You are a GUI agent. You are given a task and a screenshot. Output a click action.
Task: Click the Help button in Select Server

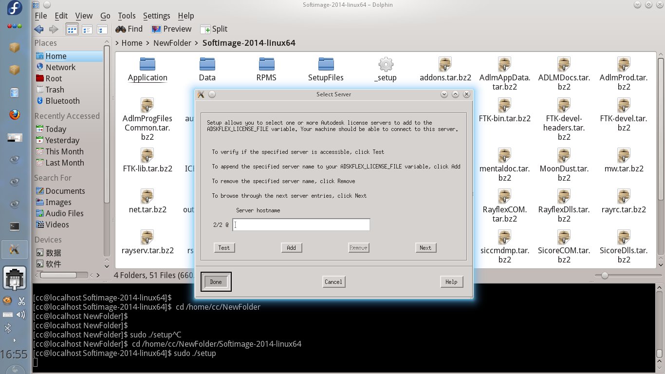pos(451,281)
